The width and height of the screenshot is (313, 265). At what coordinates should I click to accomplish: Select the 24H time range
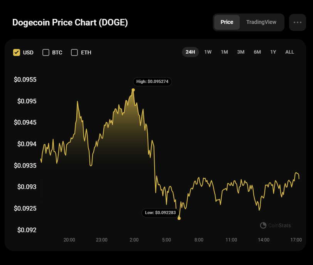190,52
